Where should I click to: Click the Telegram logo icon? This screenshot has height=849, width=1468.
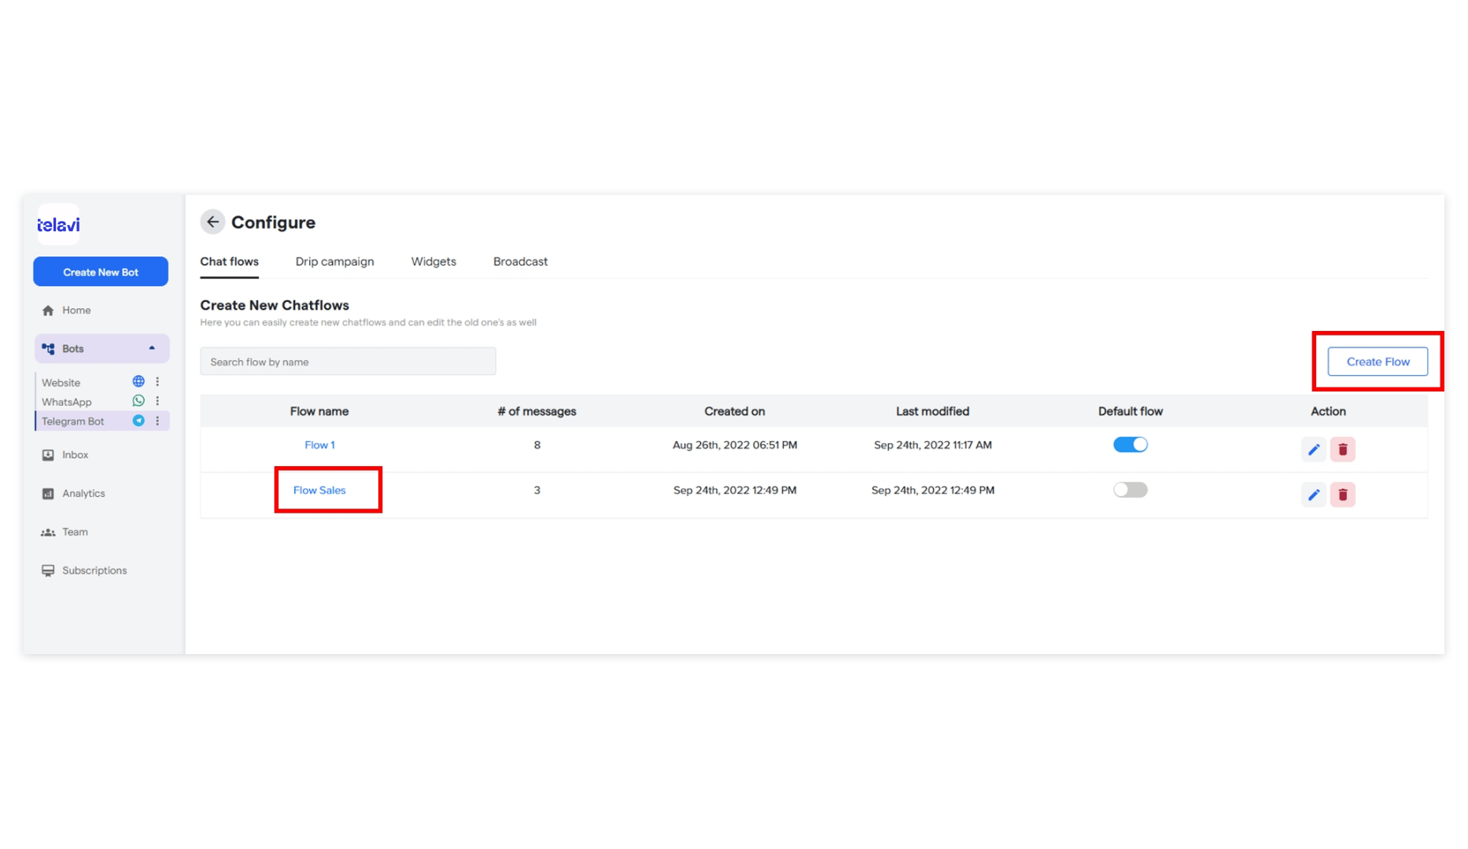138,421
